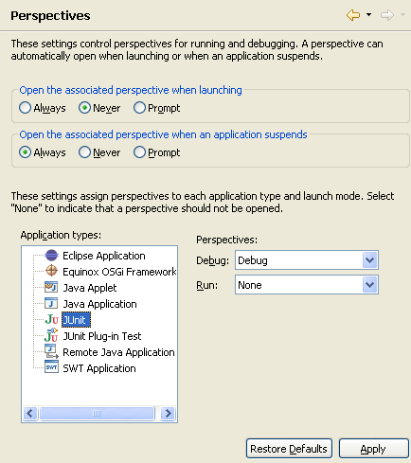Viewport: 411px width, 463px height.
Task: Click the Apply button
Action: (374, 449)
